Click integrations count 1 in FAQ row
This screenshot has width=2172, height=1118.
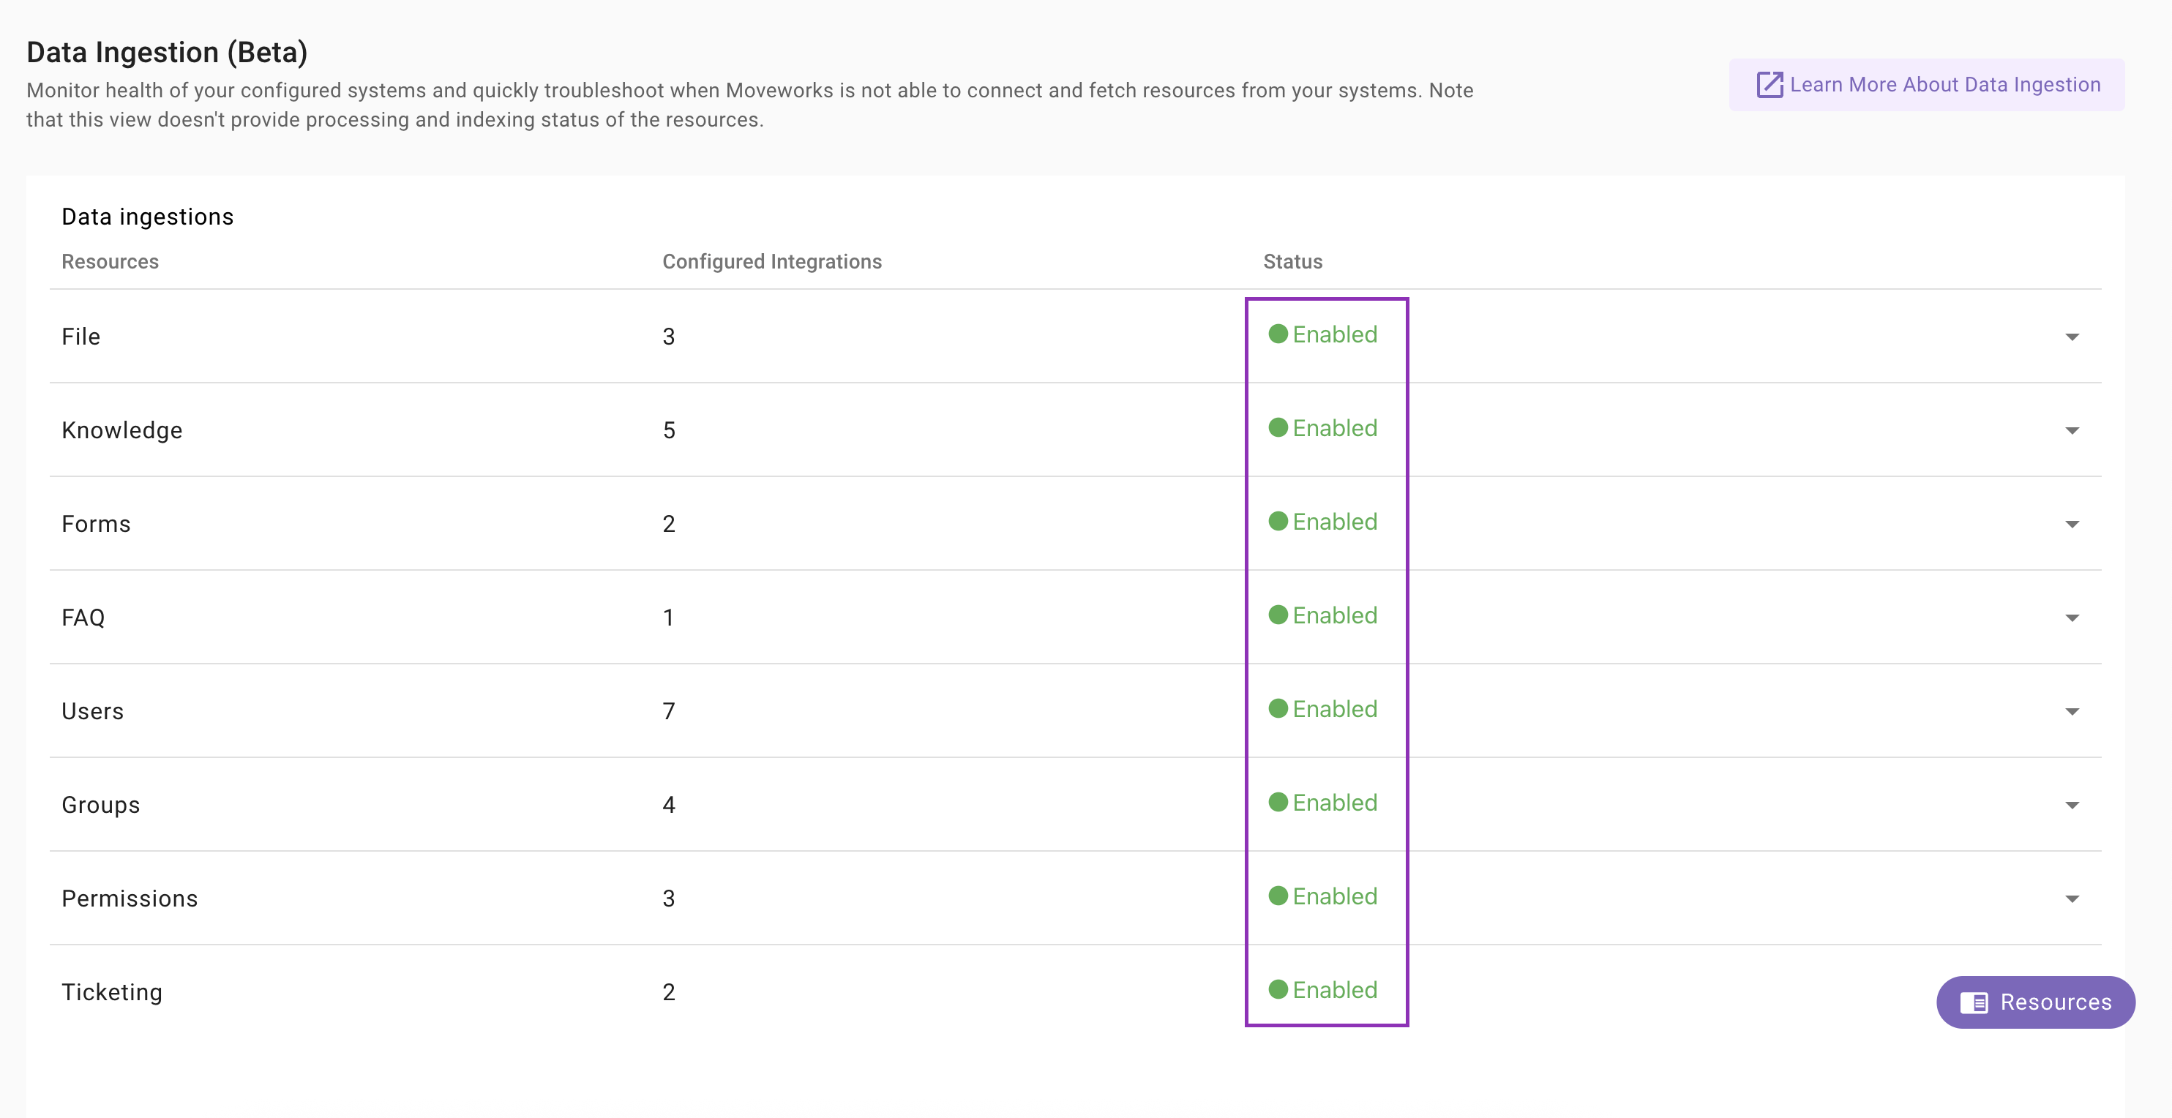click(669, 618)
